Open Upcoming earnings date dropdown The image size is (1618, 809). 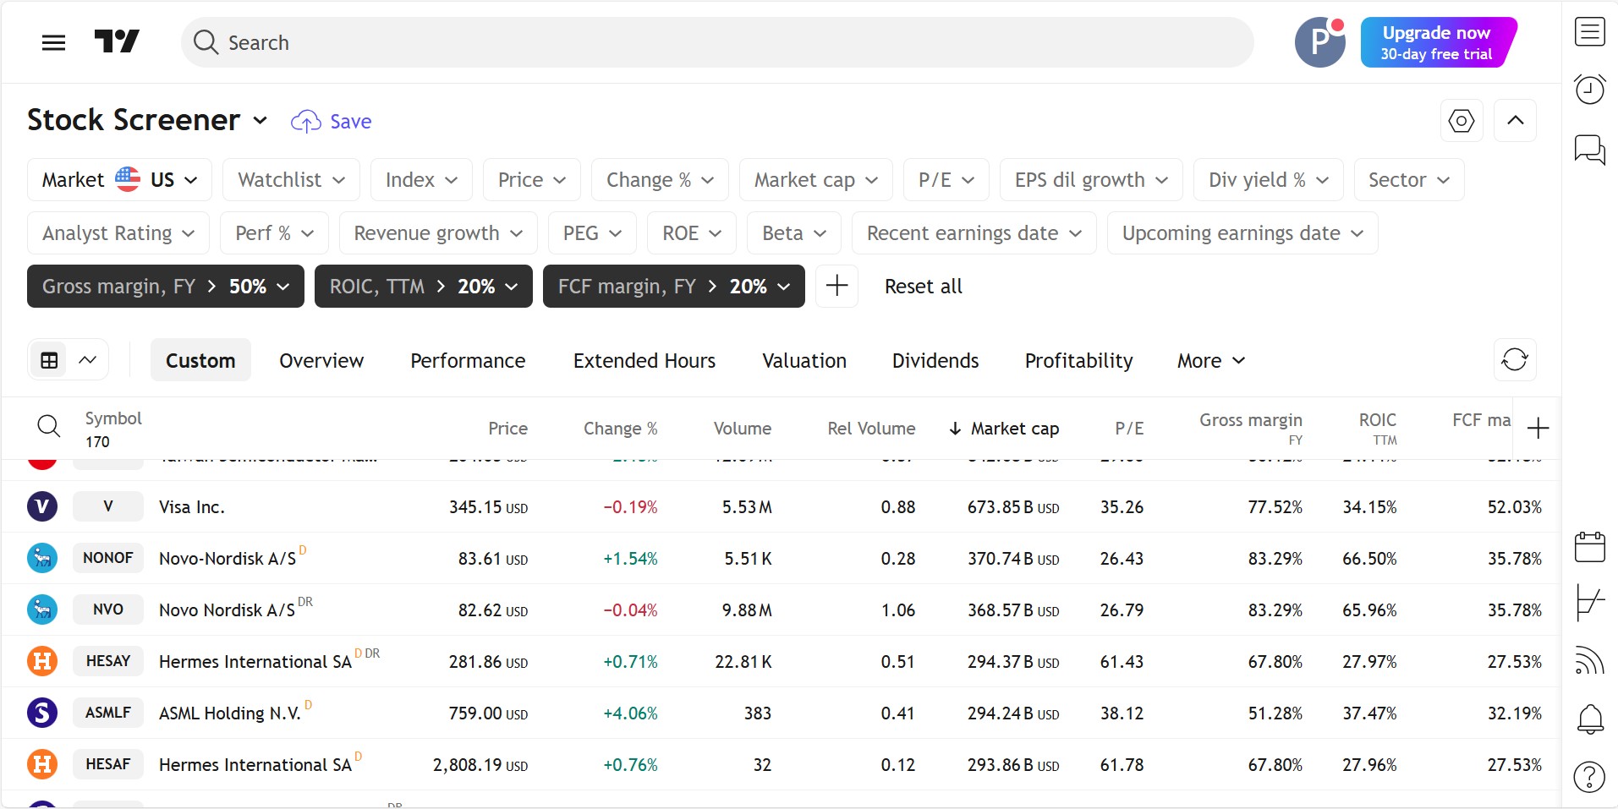pyautogui.click(x=1242, y=232)
